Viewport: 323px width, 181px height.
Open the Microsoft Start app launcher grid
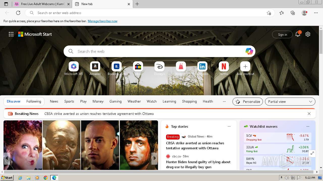point(11,34)
